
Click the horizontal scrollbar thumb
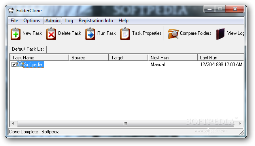pos(125,123)
